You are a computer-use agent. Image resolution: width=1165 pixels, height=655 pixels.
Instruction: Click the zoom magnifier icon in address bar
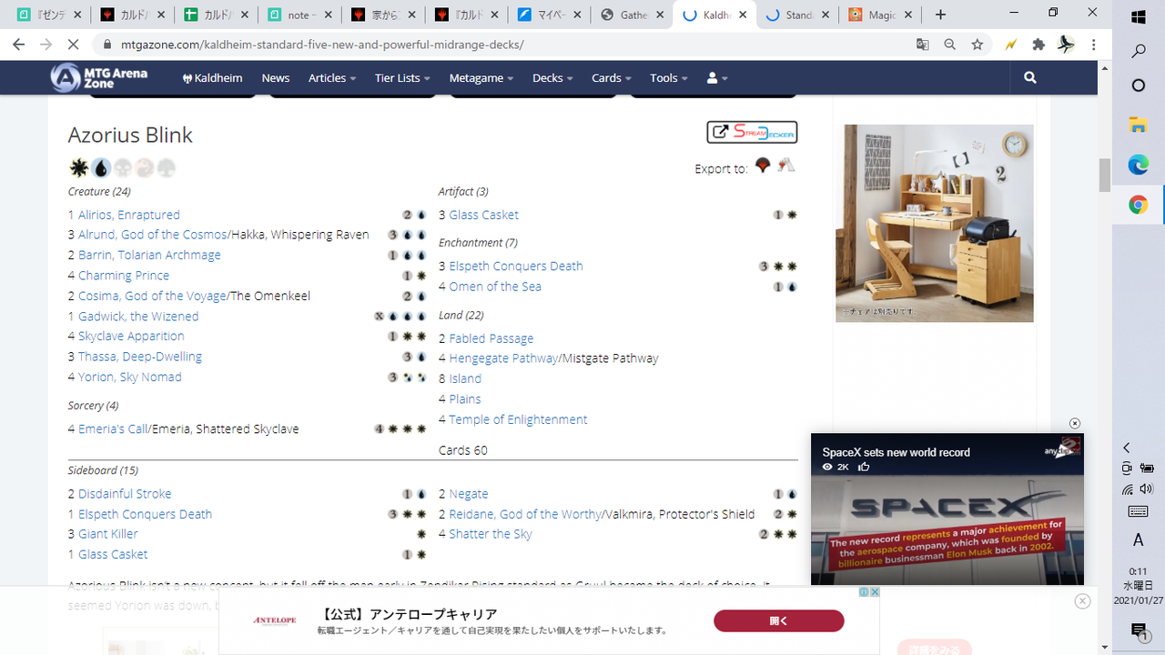[950, 44]
